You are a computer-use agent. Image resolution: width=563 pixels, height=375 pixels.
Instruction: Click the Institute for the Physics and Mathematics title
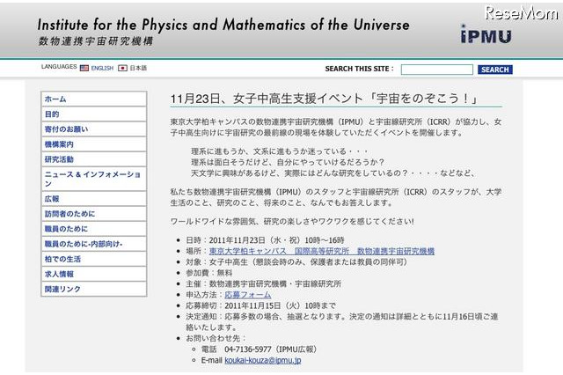point(223,25)
